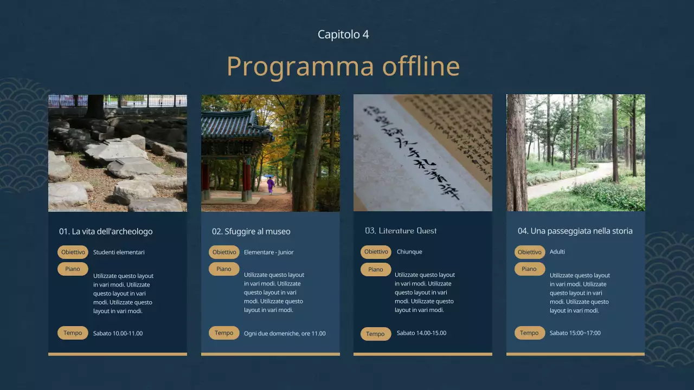This screenshot has height=390, width=694.
Task: Open the forest path photo
Action: coord(575,152)
